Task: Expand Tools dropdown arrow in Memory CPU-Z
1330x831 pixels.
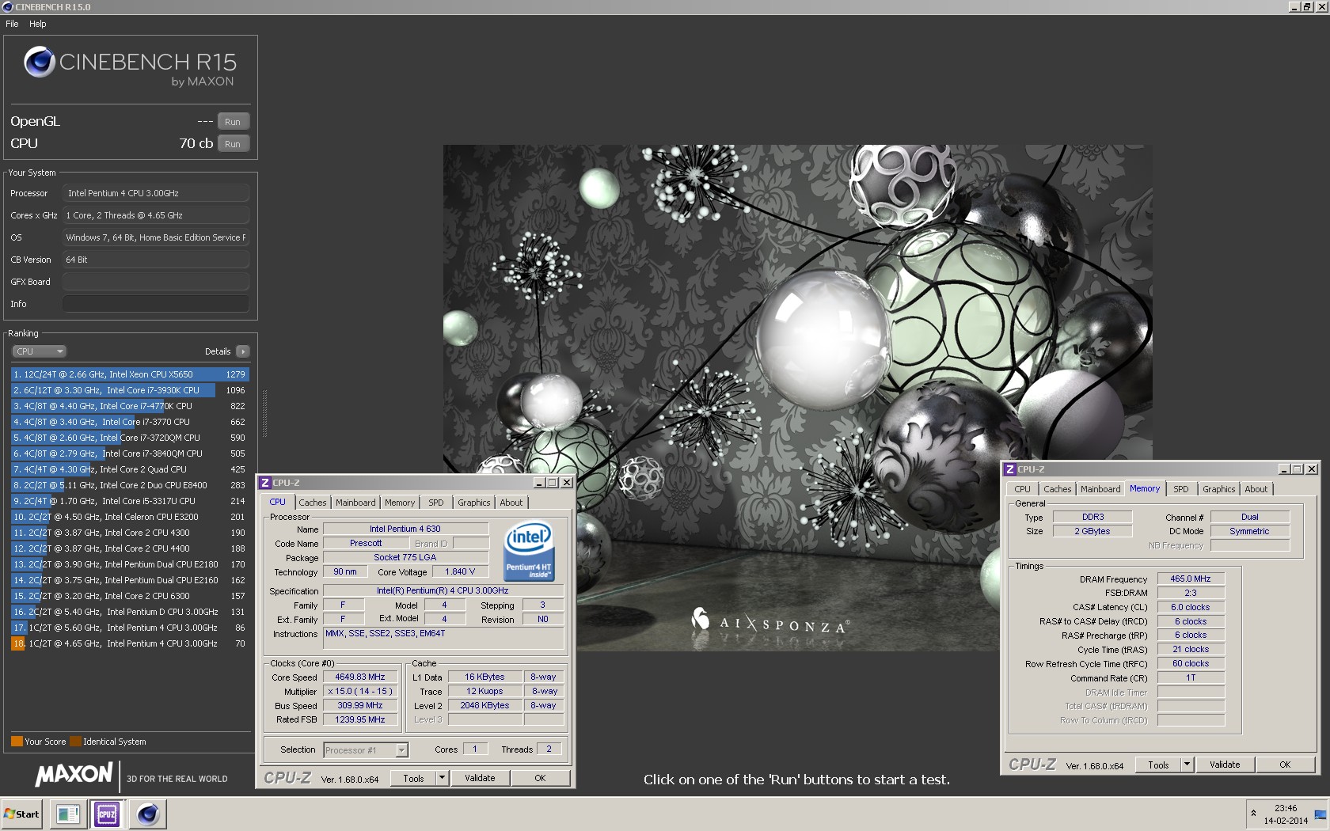Action: click(1187, 765)
